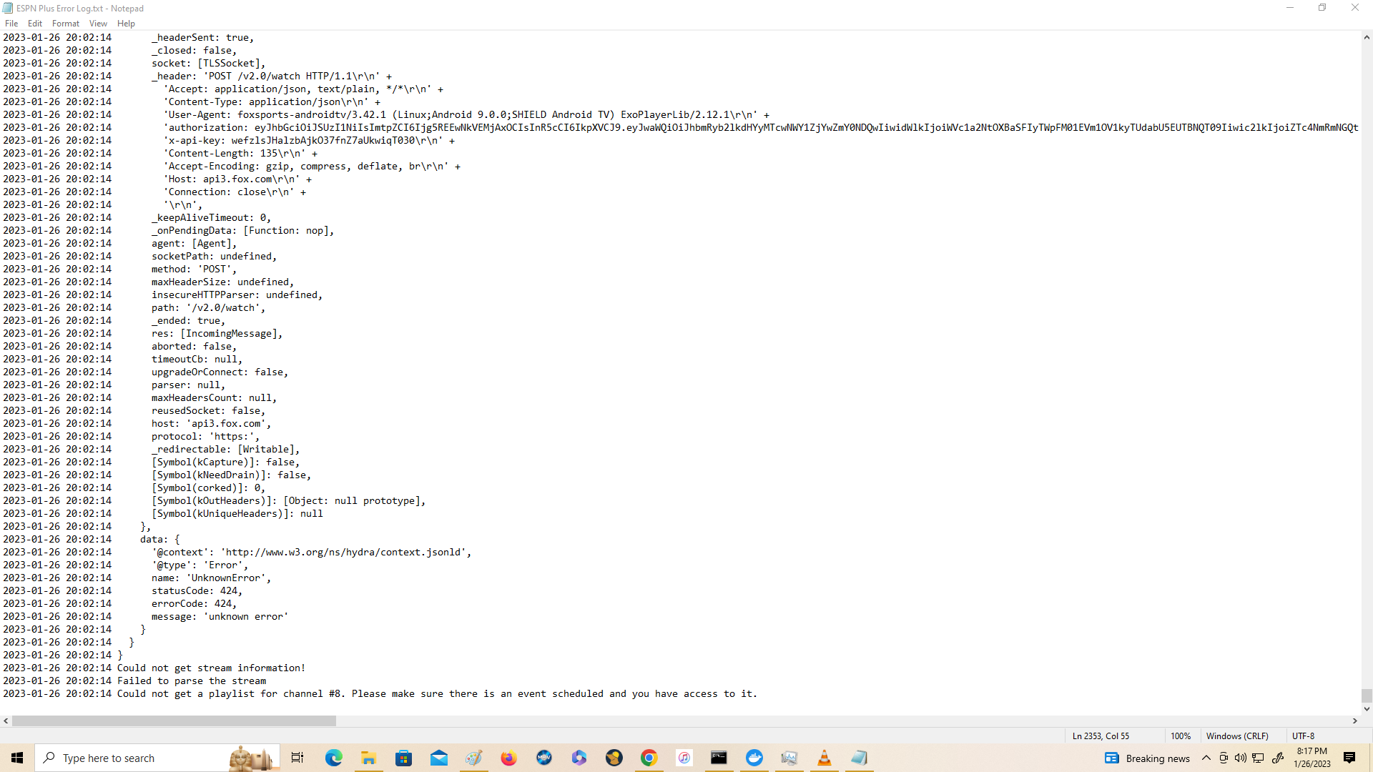
Task: Open the Format menu
Action: [65, 24]
